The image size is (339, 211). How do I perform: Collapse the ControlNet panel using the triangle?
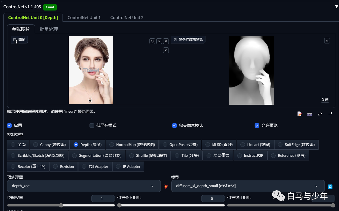pyautogui.click(x=336, y=7)
